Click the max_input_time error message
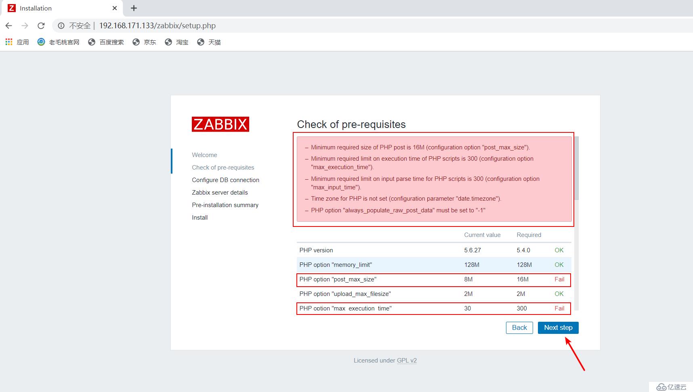The width and height of the screenshot is (693, 392). click(425, 183)
